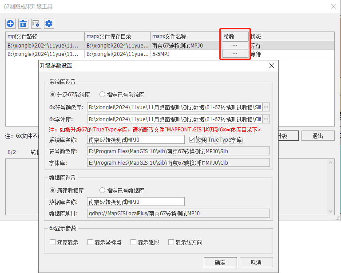This screenshot has width=341, height=273.
Task: Open parameters for 南京67转换测试MPJ0 row
Action: point(234,45)
